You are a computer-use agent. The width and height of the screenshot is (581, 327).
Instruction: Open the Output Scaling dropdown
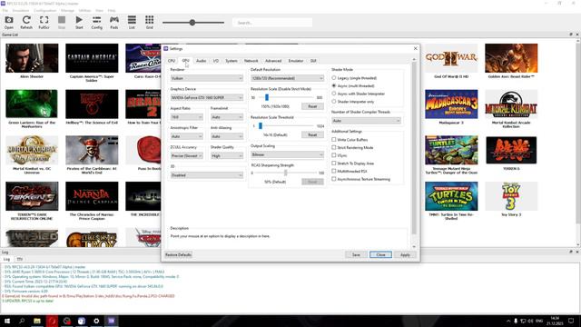tap(287, 154)
